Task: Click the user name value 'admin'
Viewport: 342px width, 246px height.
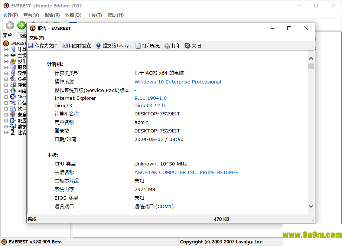Action: point(141,122)
